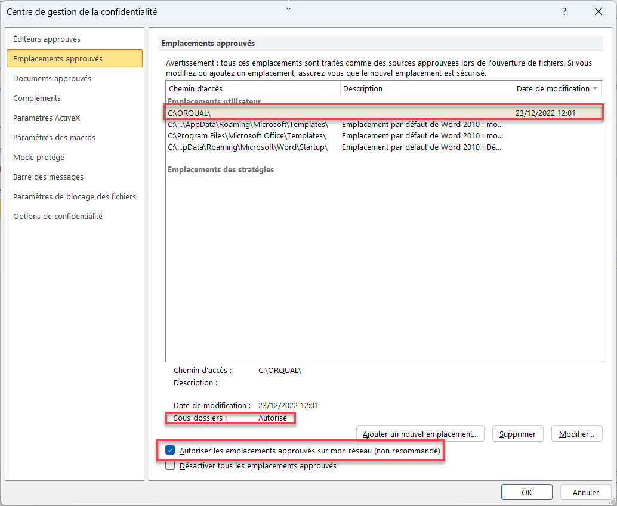Click the Help question mark icon
Image resolution: width=617 pixels, height=506 pixels.
[564, 11]
